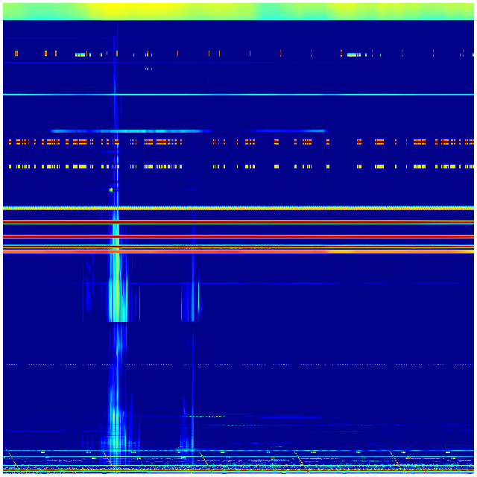
Task: Click the topmost red horizontal band
Action: [238, 221]
